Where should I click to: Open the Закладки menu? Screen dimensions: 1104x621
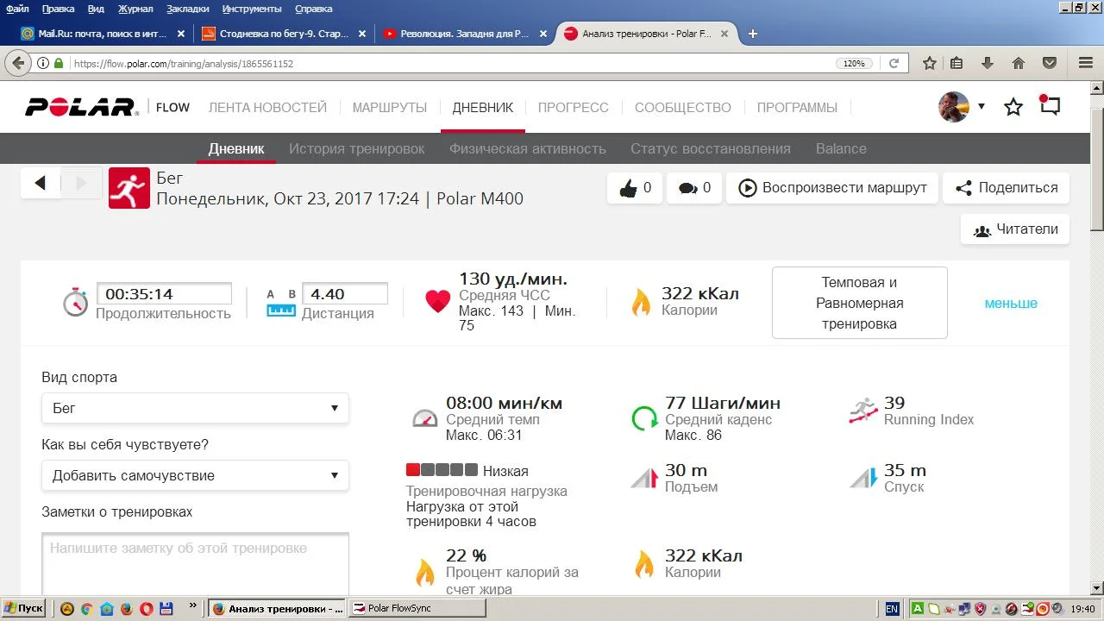tap(188, 9)
